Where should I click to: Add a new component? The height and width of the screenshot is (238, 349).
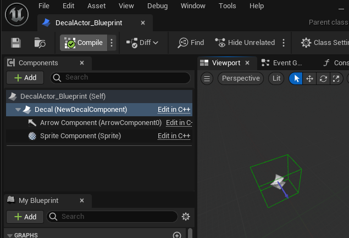pos(25,78)
